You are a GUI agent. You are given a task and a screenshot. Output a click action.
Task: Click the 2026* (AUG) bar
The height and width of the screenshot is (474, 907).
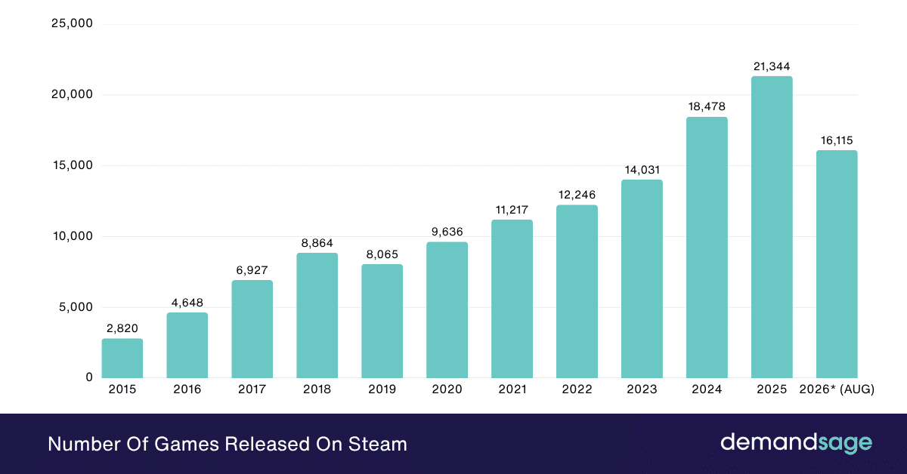[837, 264]
